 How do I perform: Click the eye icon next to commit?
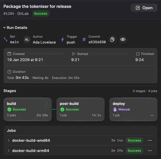(x=123, y=39)
